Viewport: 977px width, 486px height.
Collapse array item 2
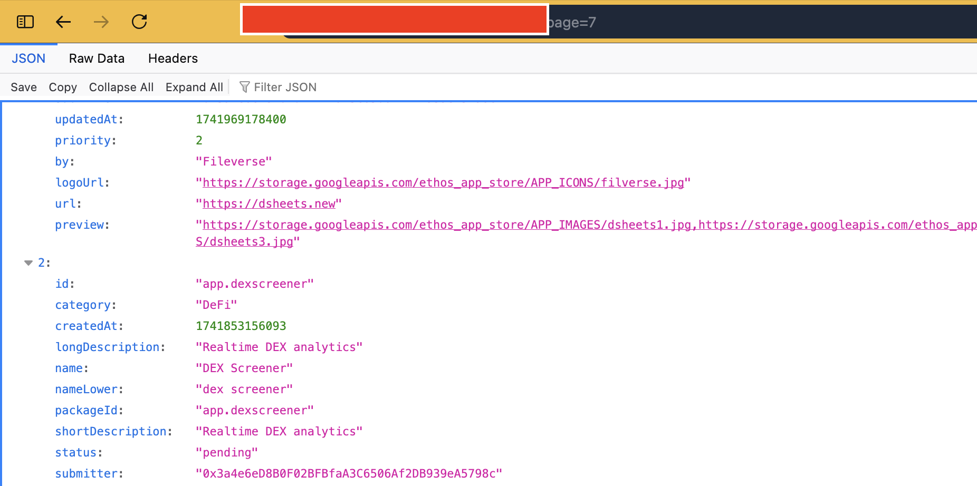click(28, 263)
